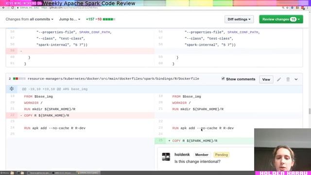The image size is (311, 175).
Task: Open the Menu button in the taskbar
Action: point(5,173)
